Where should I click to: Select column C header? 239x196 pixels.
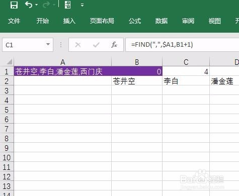point(186,62)
